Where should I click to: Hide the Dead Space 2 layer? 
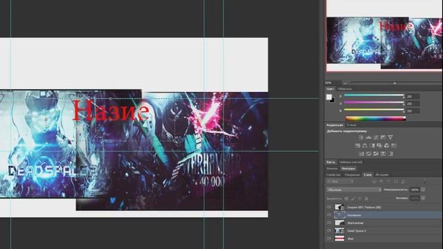(329, 230)
